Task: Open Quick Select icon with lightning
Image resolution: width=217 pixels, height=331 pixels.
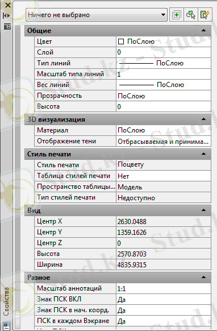Action: coord(205,15)
